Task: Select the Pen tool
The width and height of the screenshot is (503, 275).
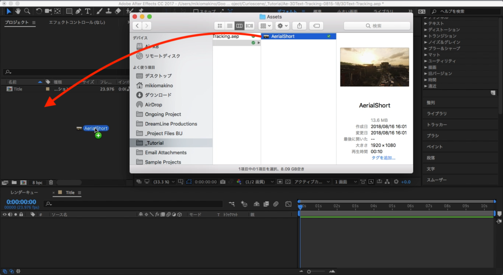Action: point(79,11)
